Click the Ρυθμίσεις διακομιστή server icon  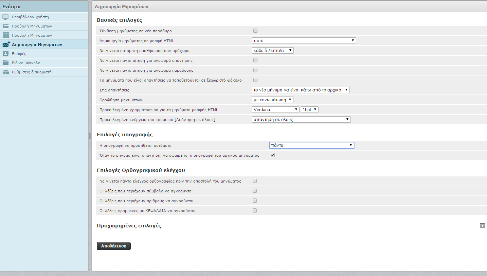[x=5, y=72]
